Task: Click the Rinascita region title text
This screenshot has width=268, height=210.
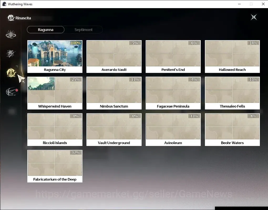Action: click(23, 18)
